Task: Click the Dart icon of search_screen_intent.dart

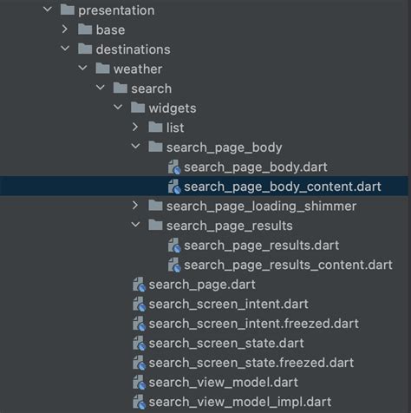Action: tap(139, 304)
